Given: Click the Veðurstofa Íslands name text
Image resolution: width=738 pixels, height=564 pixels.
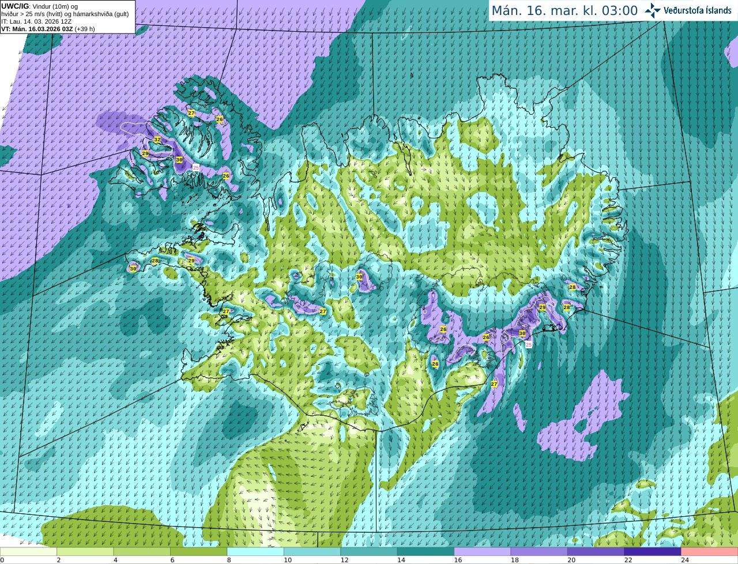Looking at the screenshot, I should pos(697,10).
